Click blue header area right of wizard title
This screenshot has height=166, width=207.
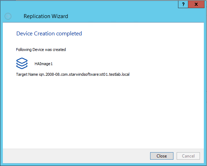(132, 16)
